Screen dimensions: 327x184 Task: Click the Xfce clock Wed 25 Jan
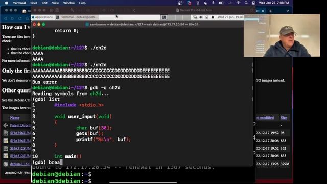pyautogui.click(x=230, y=17)
